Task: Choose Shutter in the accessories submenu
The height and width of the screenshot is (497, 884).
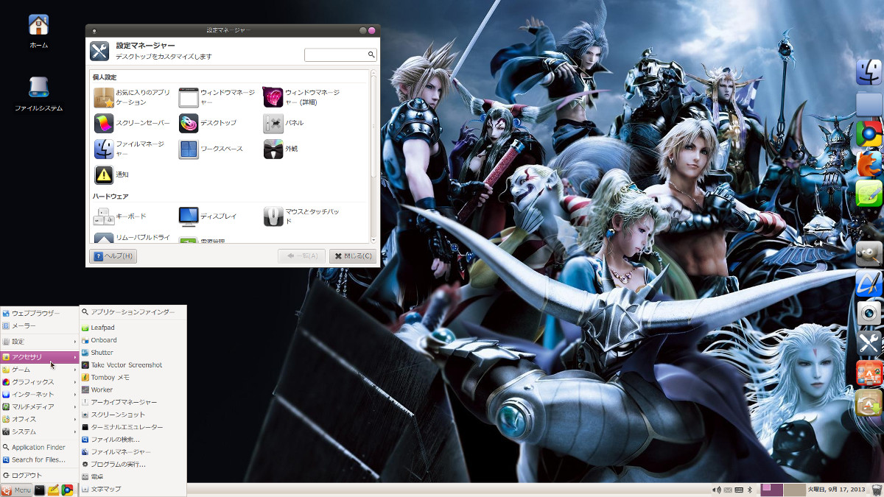Action: click(133, 353)
